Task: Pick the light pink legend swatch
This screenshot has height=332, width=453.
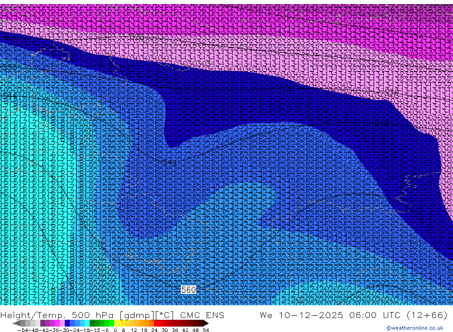Action: [x=62, y=323]
